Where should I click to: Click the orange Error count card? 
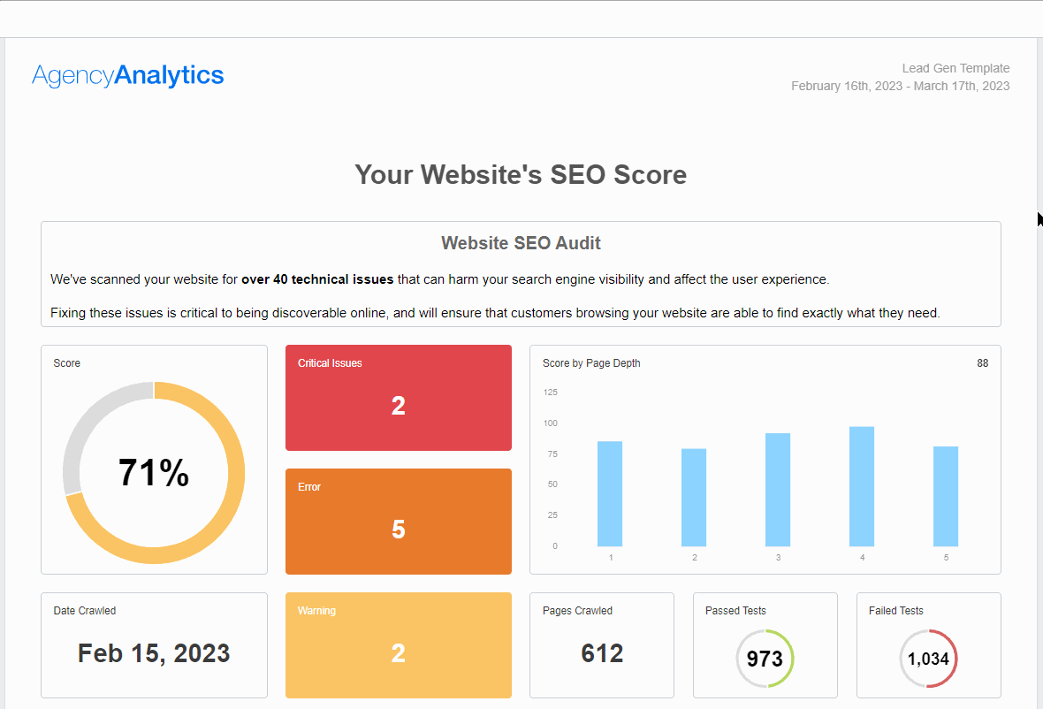(398, 522)
